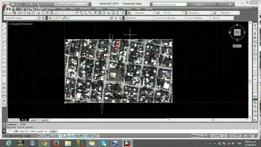
Task: Open Layer Properties Manager
Action: (x=50, y=18)
